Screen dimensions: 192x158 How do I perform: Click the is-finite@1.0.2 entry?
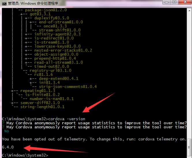[x=42, y=95]
